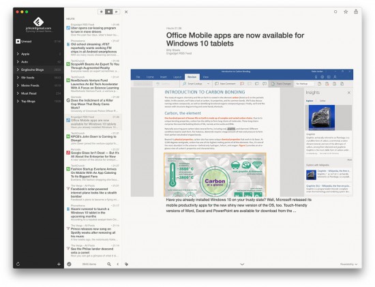Click the account email in the sidebar
Viewport: 375px width, 287px height.
click(38, 28)
